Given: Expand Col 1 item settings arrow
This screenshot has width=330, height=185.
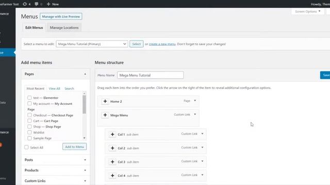Looking at the screenshot, I should click(202, 134).
